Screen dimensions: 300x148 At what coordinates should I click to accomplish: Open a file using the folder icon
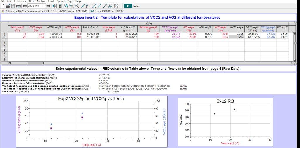coord(8,6)
